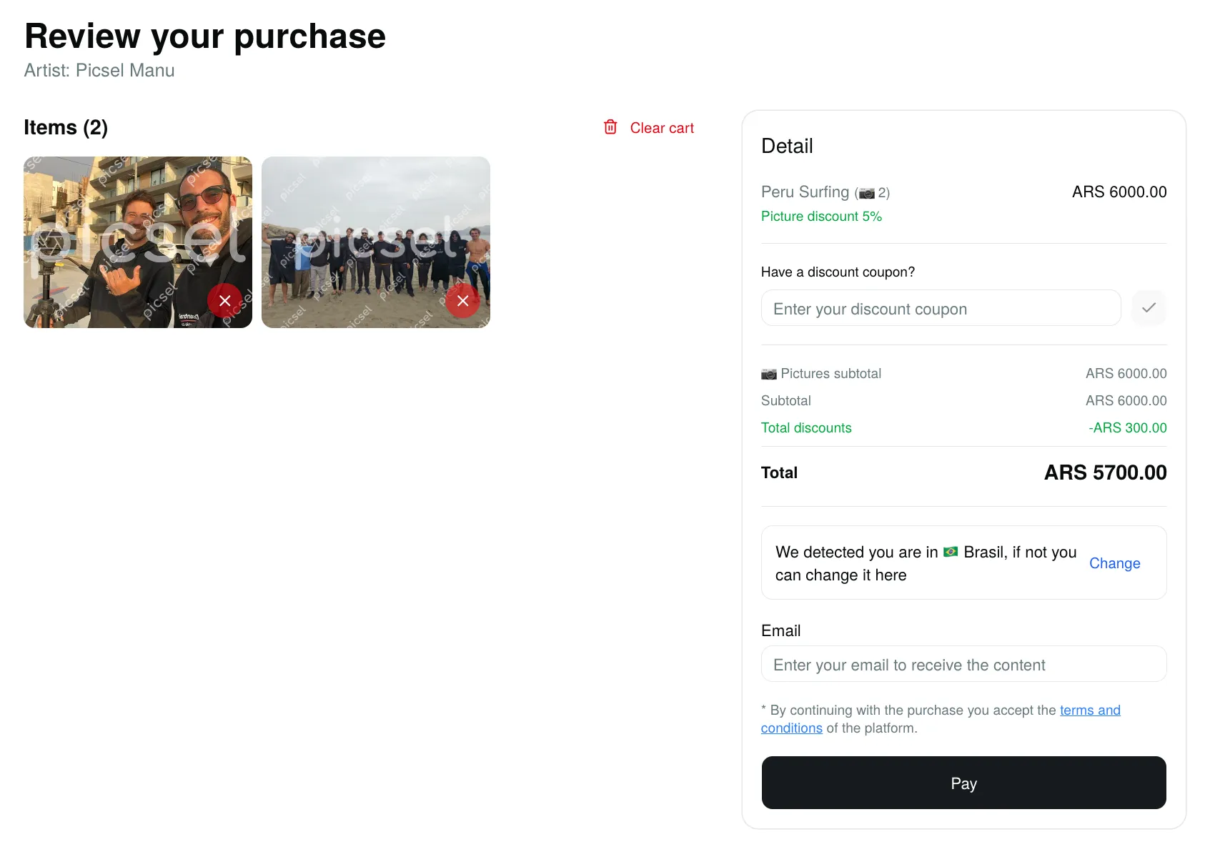Click the Picture discount 5% label
Image resolution: width=1215 pixels, height=852 pixels.
pos(821,217)
